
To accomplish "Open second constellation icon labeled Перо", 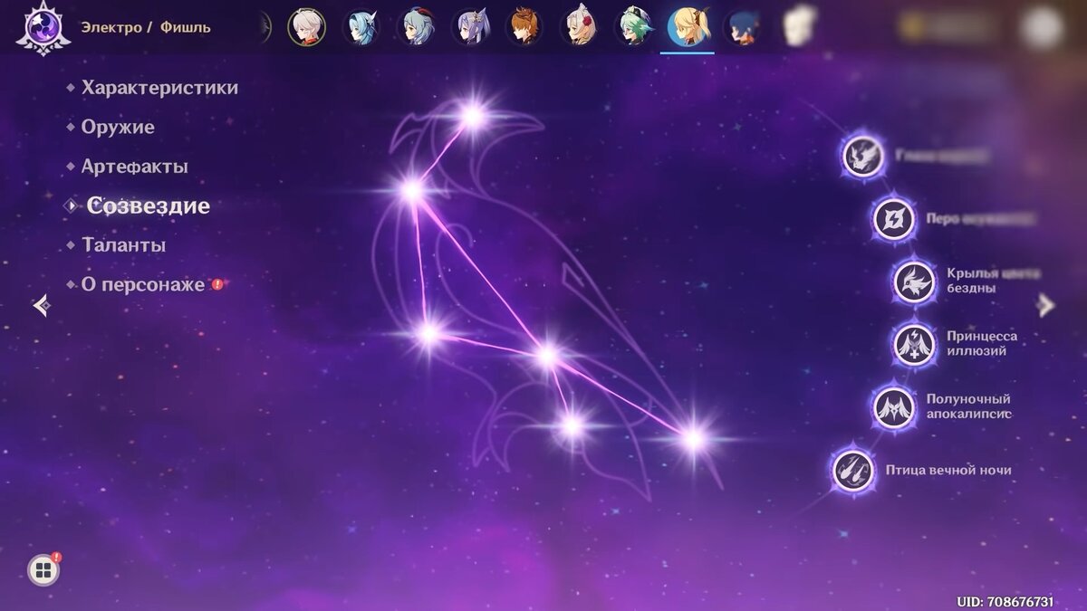I will click(894, 219).
